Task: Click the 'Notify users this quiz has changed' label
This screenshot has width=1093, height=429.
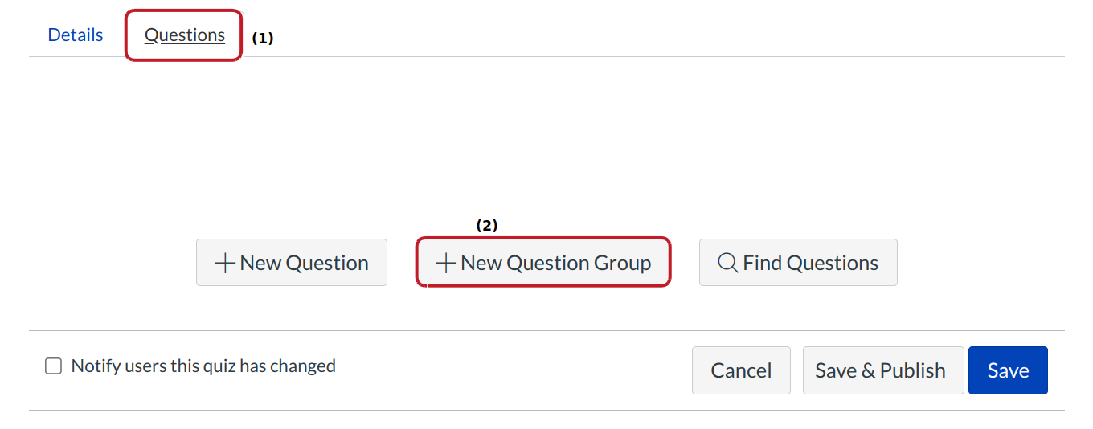Action: tap(203, 366)
